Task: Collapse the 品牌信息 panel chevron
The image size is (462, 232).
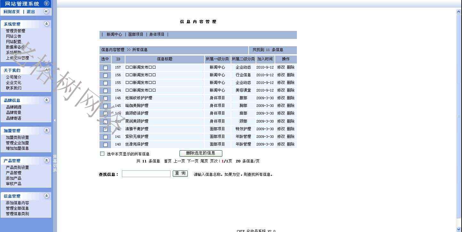Action: pyautogui.click(x=46, y=100)
